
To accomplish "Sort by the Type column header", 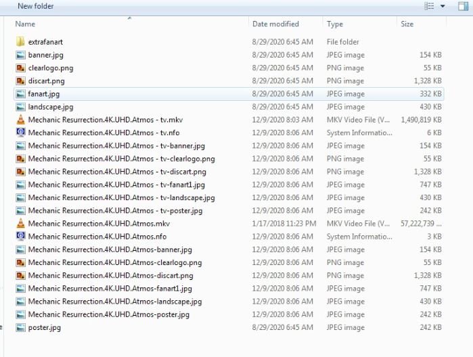I will (335, 24).
